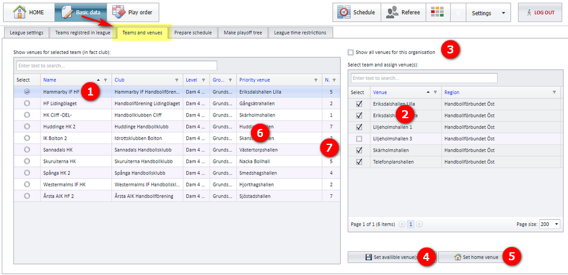568x275 pixels.
Task: Select radio button for Sannadals HK
Action: pyautogui.click(x=27, y=149)
